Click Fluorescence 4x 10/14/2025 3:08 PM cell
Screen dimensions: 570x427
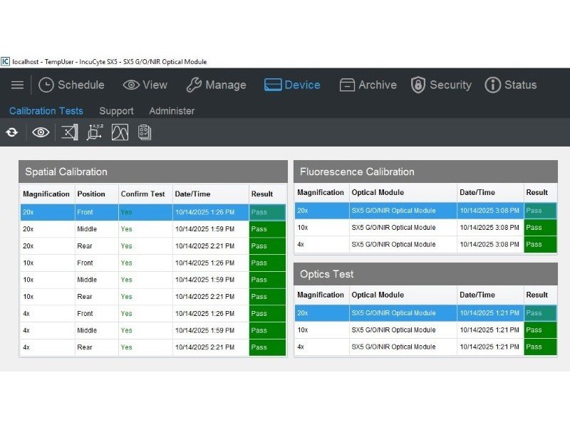pos(489,244)
